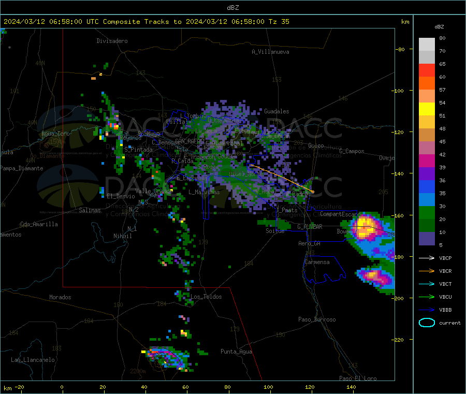The image size is (466, 394).
Task: Click the 'Punta_Agua' map label
Action: [236, 352]
